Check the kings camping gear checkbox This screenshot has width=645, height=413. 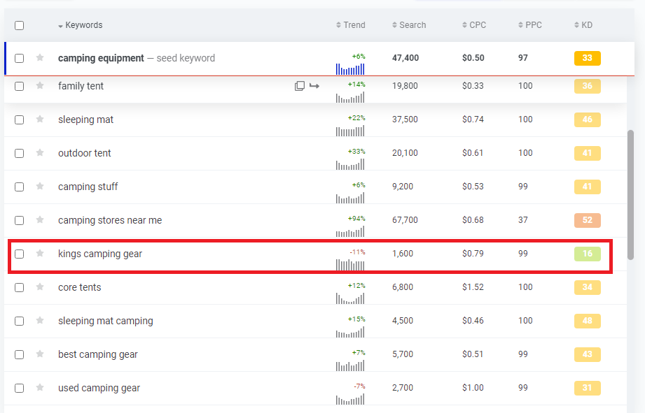(20, 254)
